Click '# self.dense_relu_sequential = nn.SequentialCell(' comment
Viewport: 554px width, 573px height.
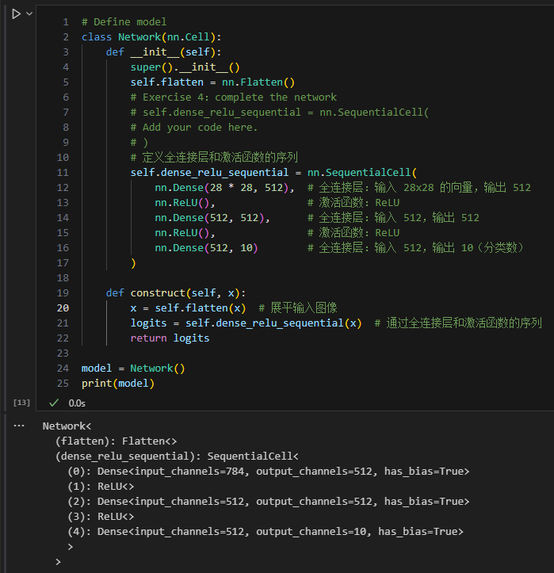coord(280,113)
